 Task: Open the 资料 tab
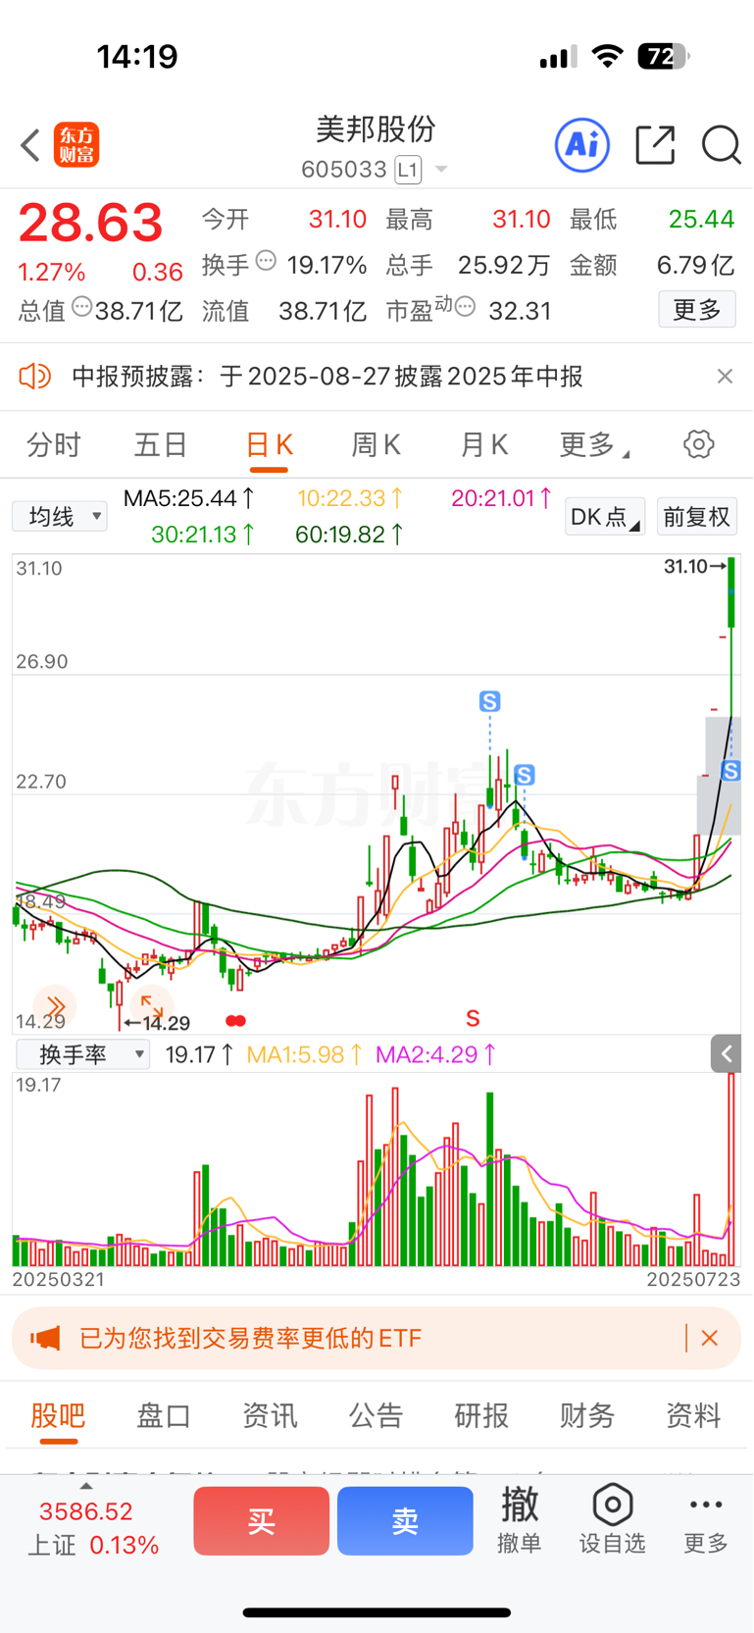[x=693, y=1415]
